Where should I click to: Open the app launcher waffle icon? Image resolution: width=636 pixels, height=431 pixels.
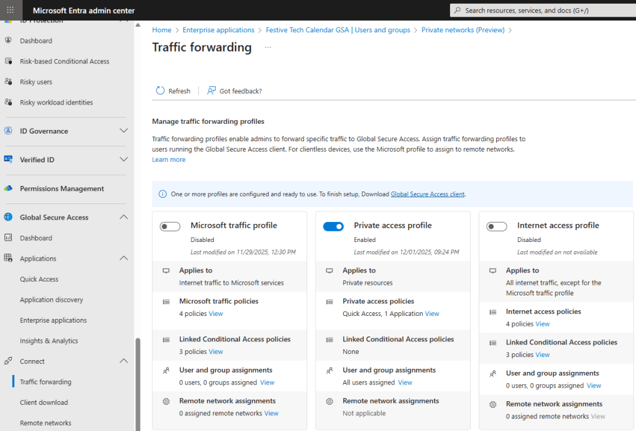(x=10, y=11)
